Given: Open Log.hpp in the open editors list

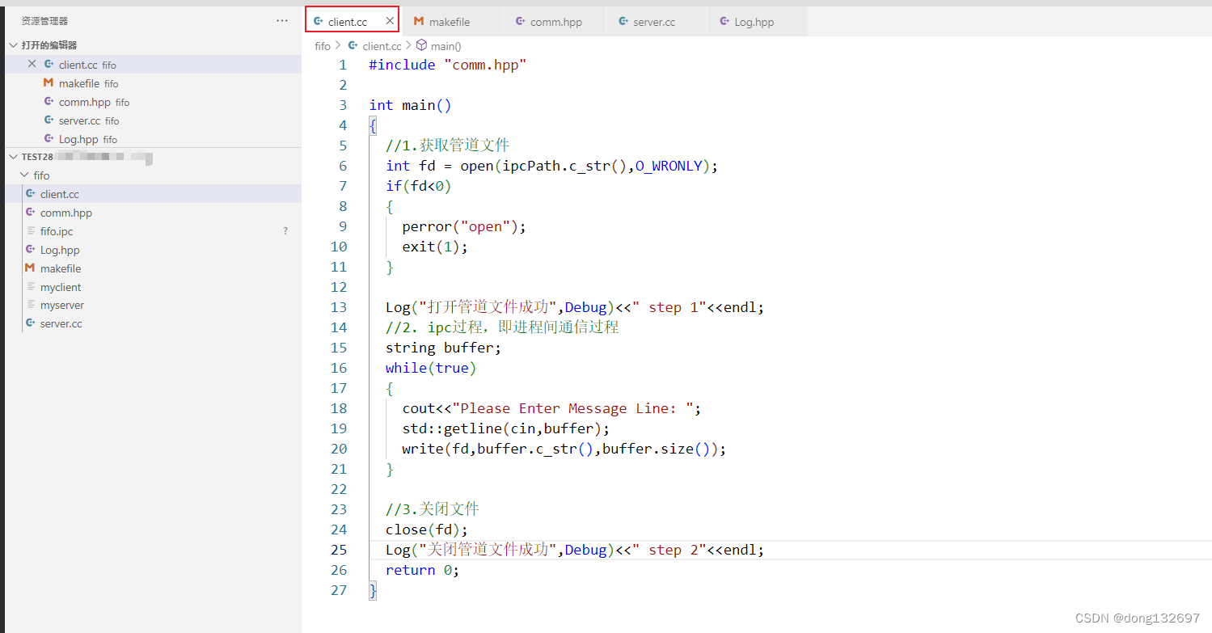Looking at the screenshot, I should [x=154, y=139].
